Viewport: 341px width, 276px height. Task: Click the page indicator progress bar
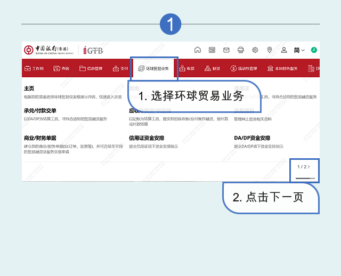click(x=305, y=178)
